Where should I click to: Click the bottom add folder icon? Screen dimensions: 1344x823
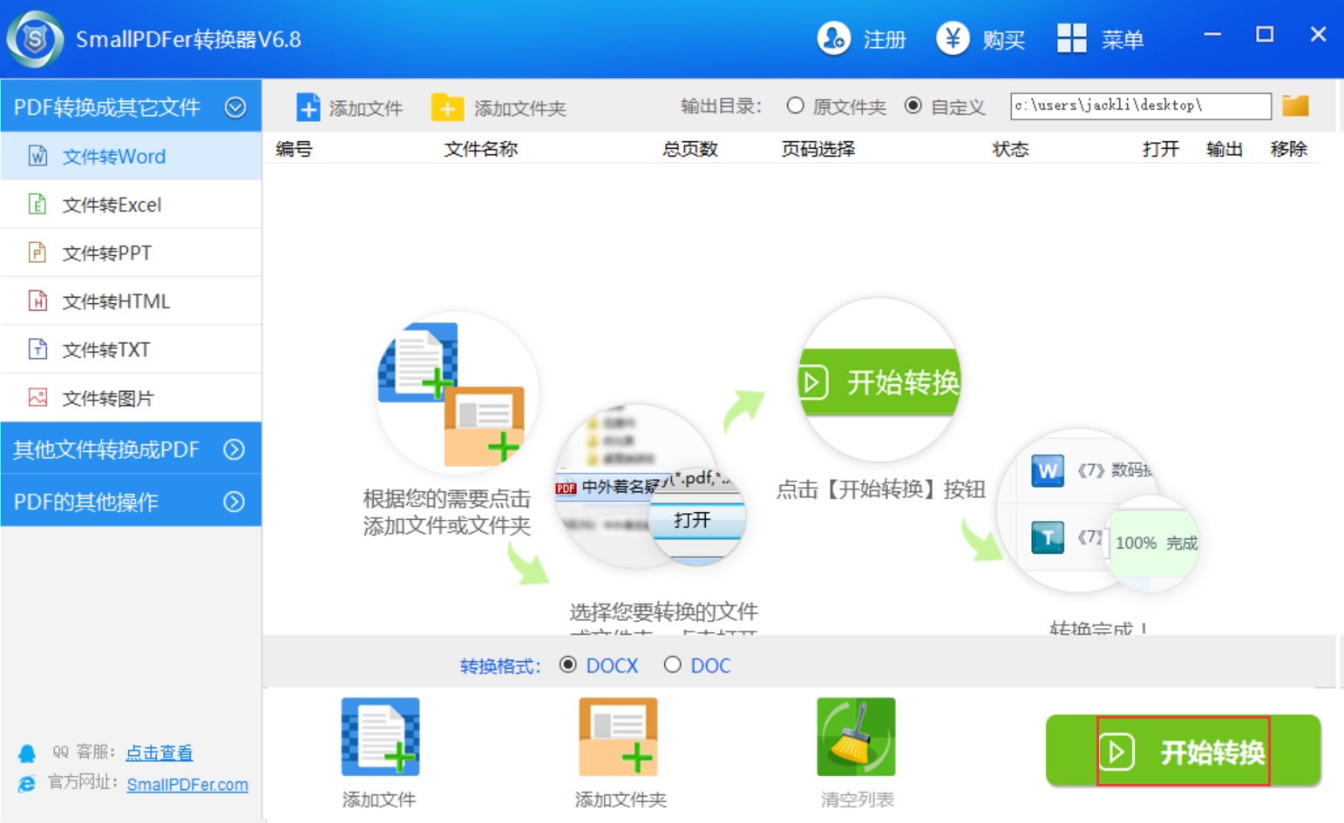[x=618, y=737]
